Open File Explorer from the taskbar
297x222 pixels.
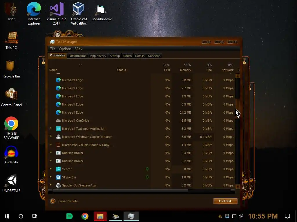(100, 216)
